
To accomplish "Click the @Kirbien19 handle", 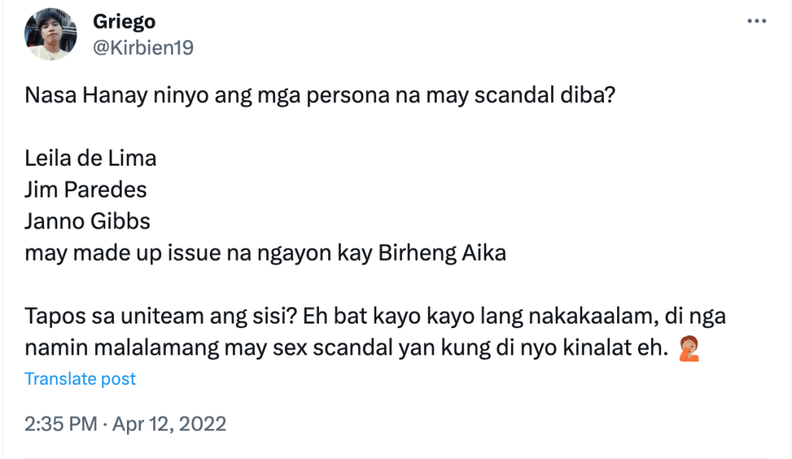I will 143,47.
